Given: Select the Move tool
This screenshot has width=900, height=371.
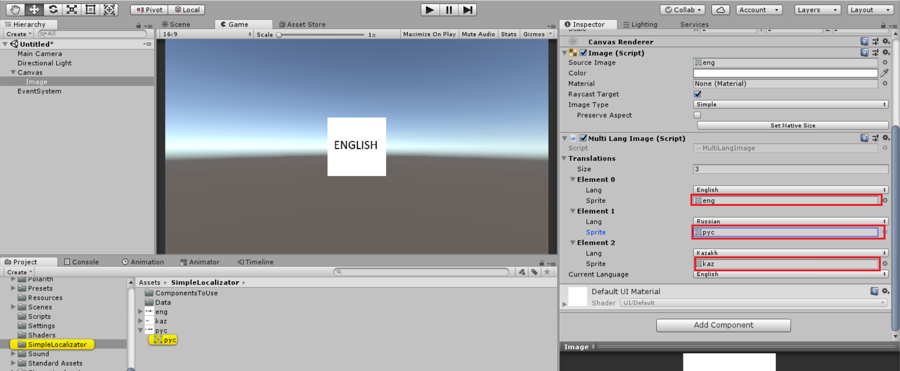Looking at the screenshot, I should pyautogui.click(x=34, y=9).
